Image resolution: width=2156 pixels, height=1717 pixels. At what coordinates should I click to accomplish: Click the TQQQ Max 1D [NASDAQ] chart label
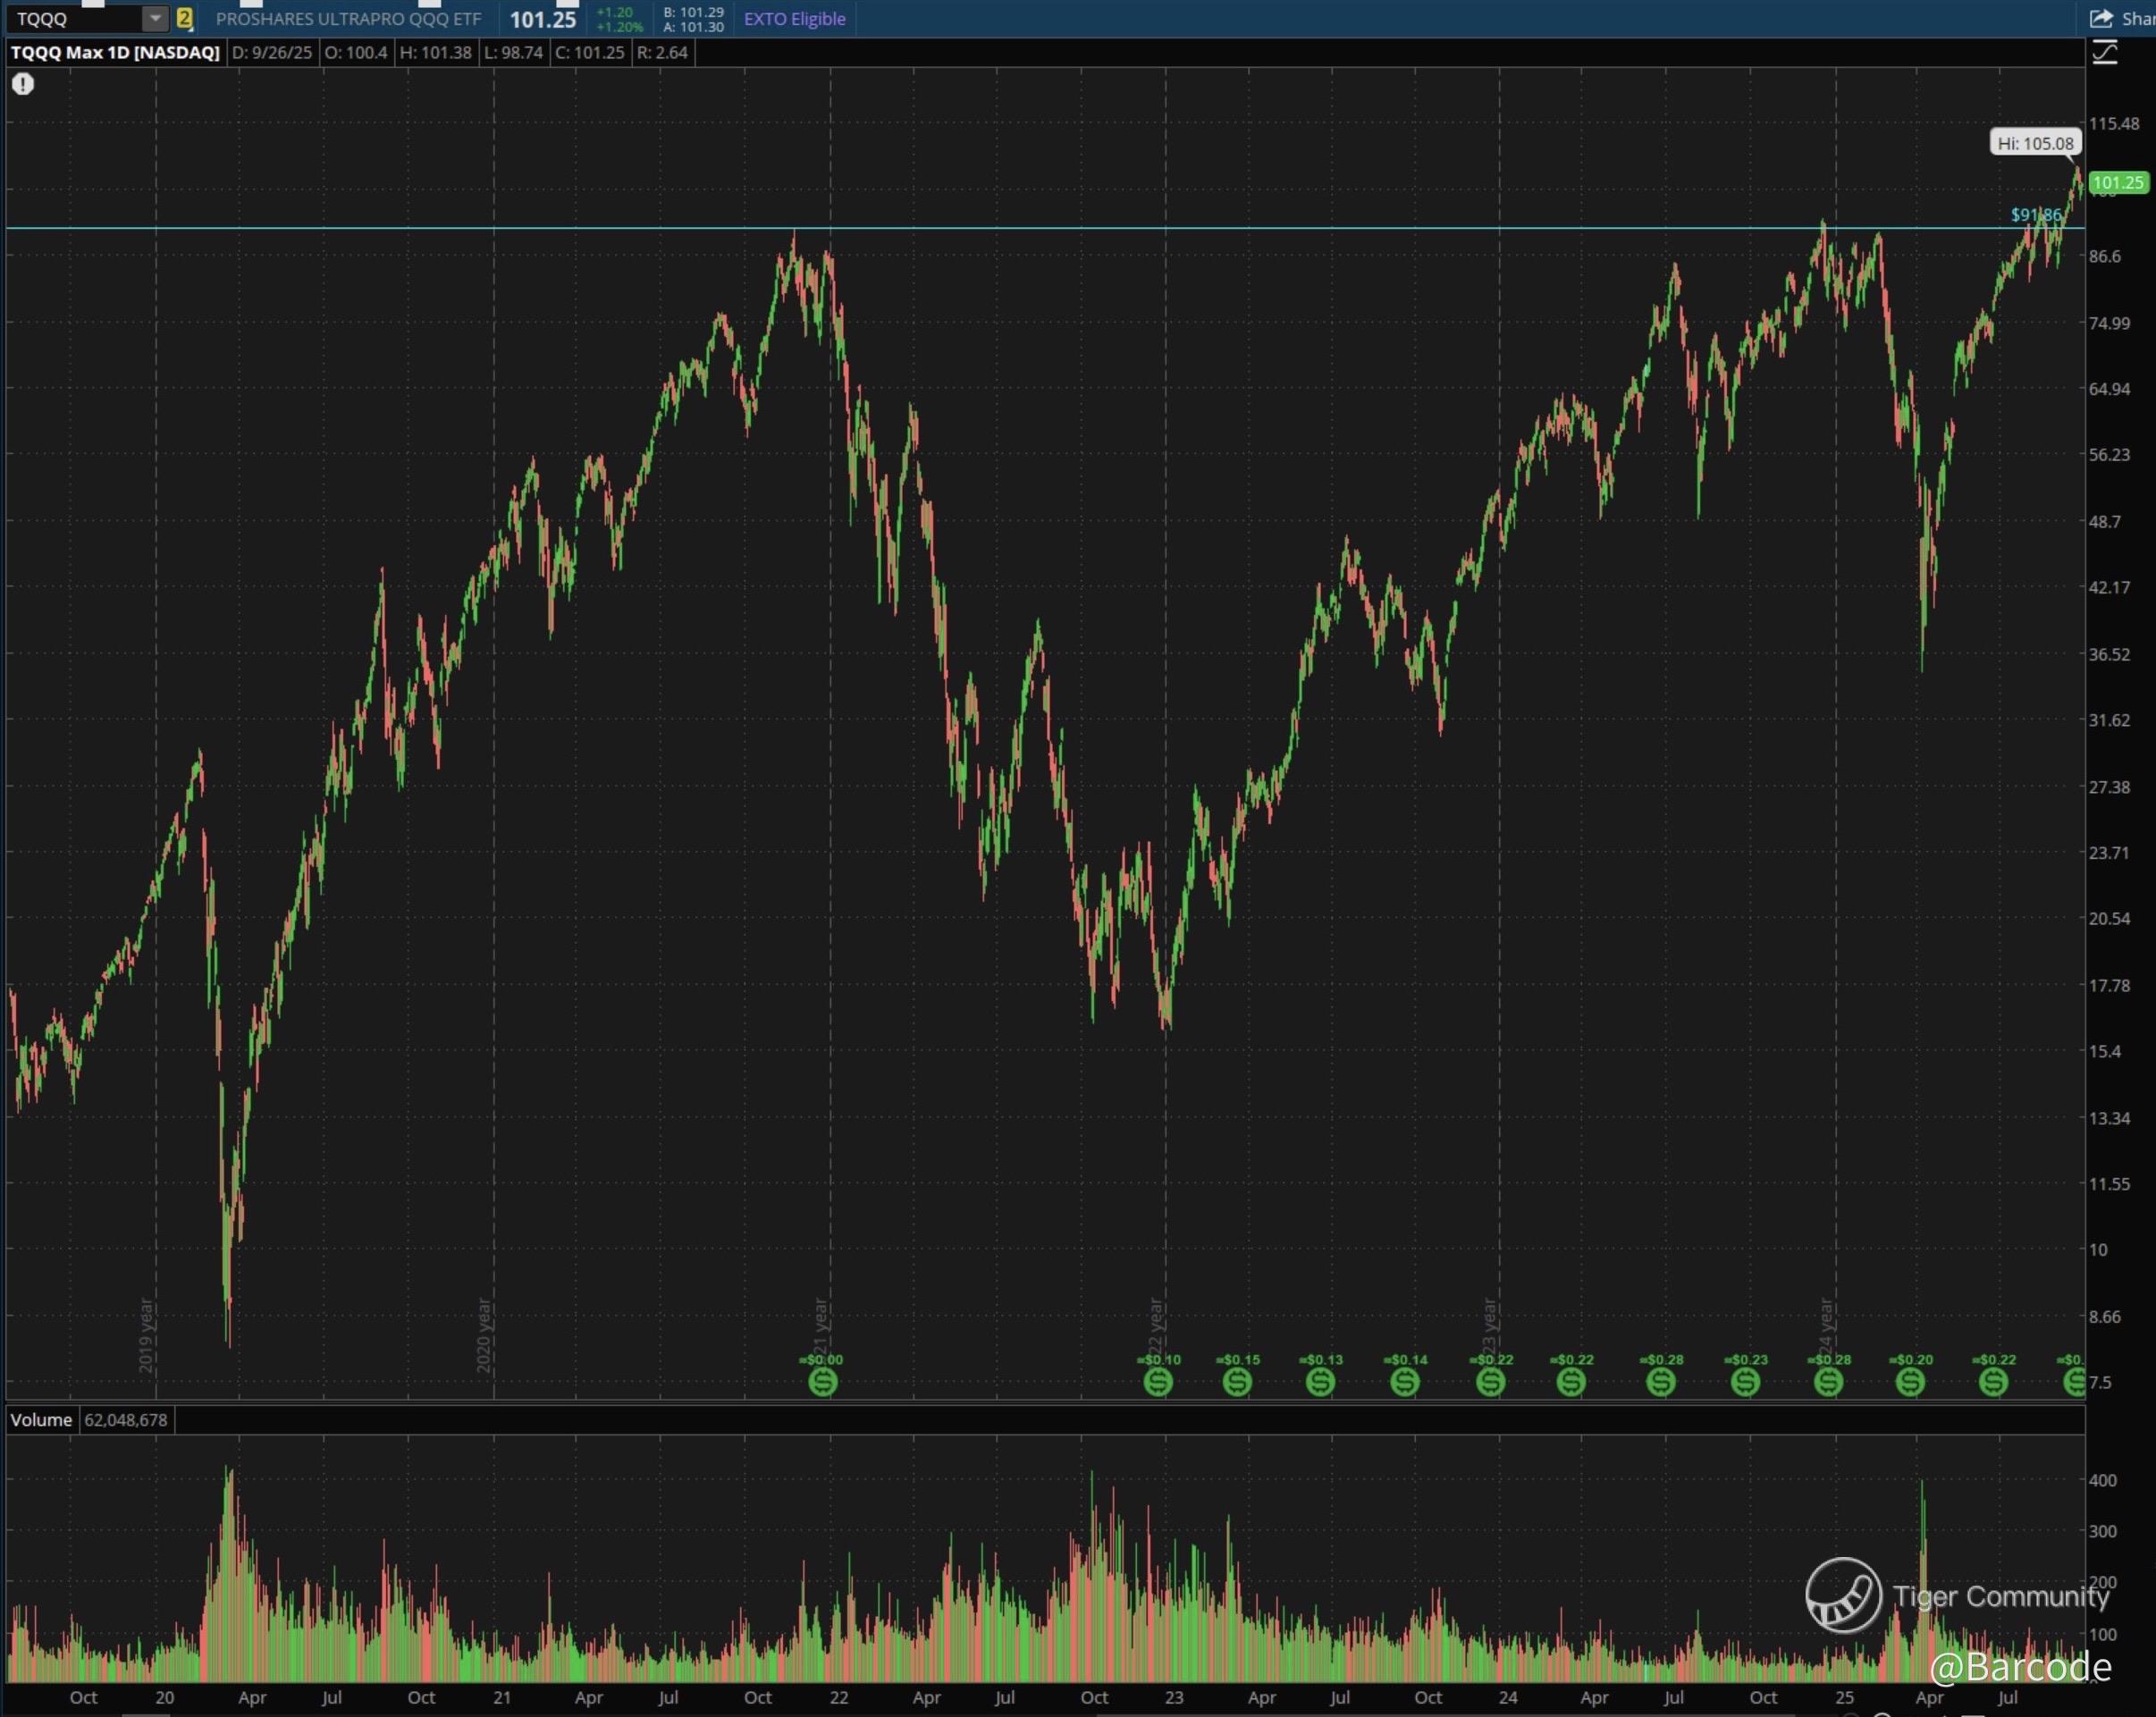[x=115, y=53]
